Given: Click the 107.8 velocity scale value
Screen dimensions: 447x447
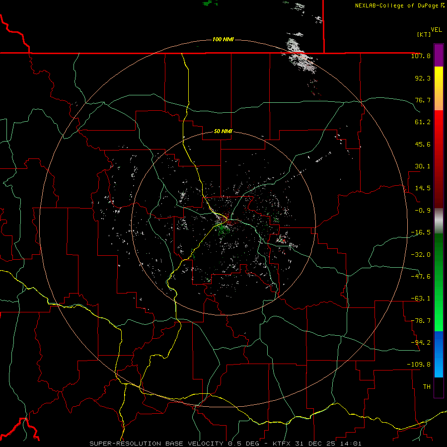Looking at the screenshot, I should [x=421, y=56].
